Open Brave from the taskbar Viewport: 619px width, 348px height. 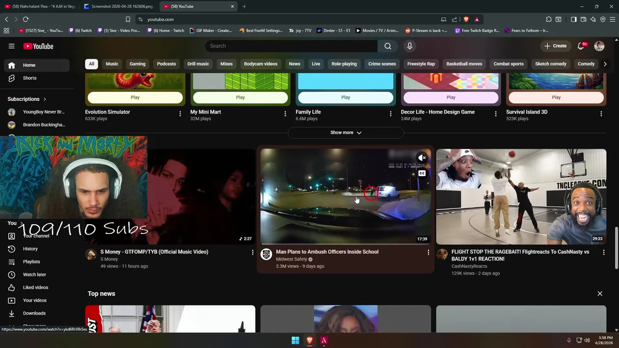(x=310, y=340)
